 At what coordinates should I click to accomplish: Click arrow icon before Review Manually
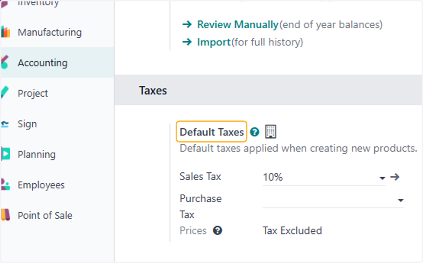click(187, 25)
